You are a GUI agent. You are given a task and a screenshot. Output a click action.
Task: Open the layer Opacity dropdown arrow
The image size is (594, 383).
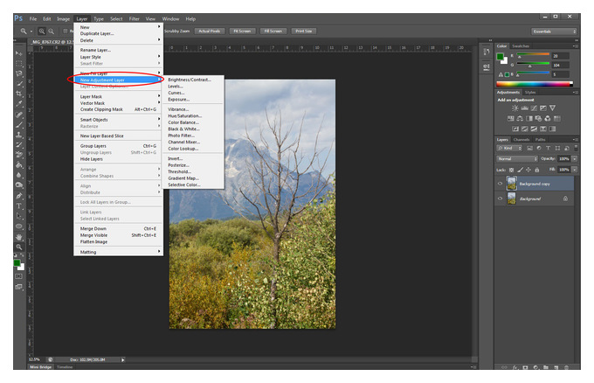click(574, 159)
